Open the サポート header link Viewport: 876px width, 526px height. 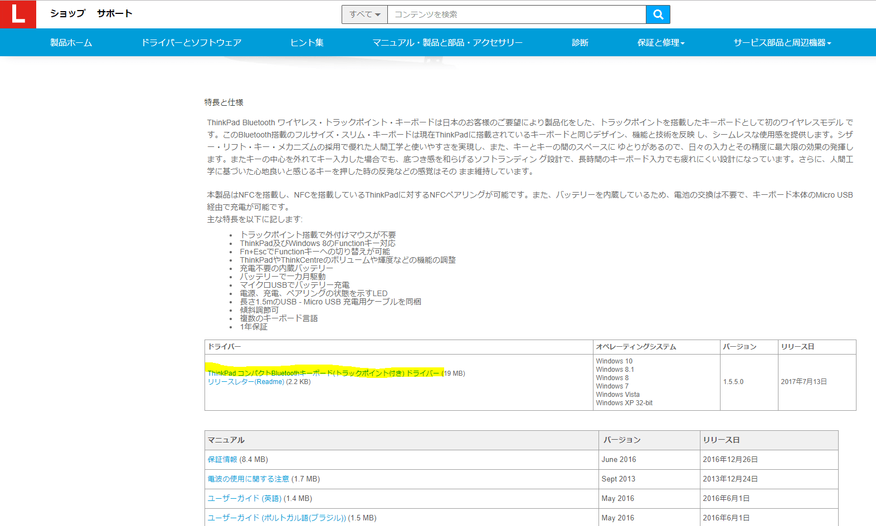coord(115,13)
